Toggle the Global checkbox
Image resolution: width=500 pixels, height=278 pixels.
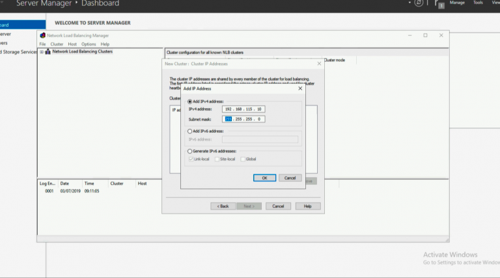(243, 159)
